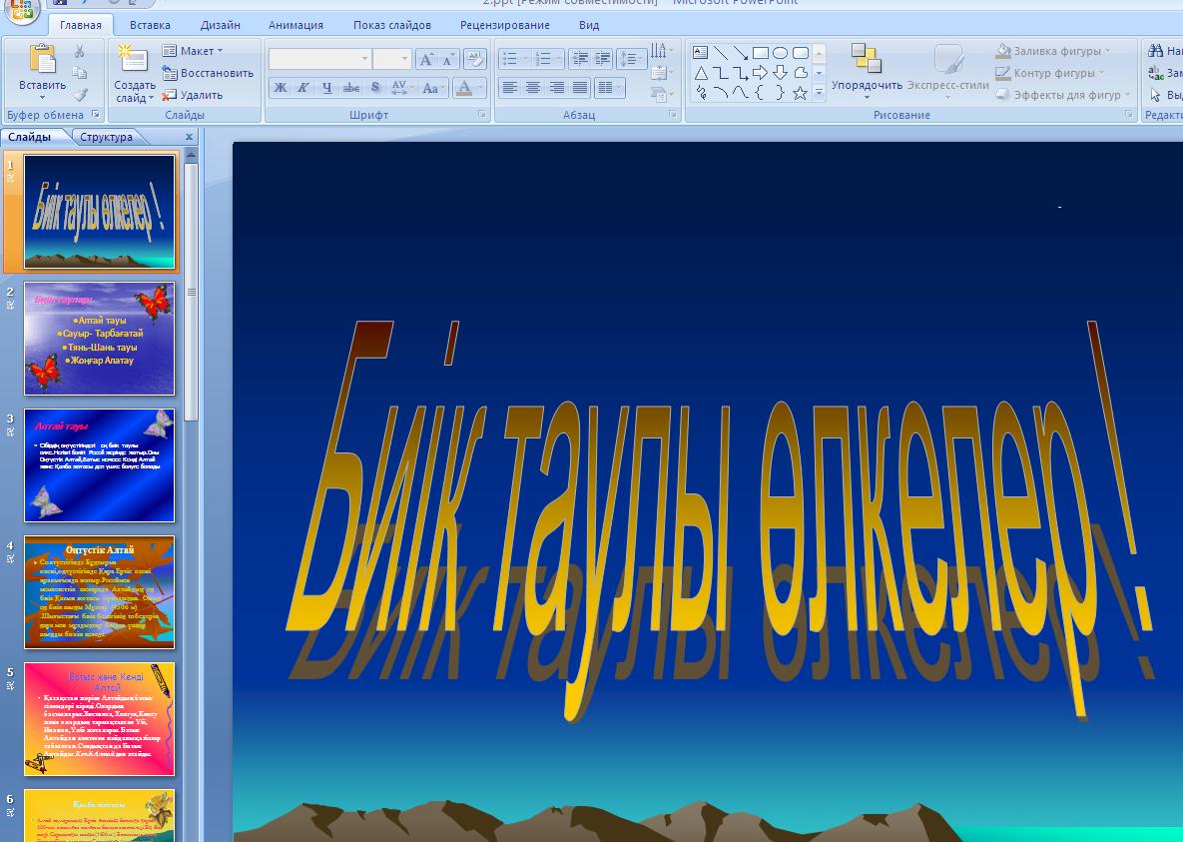
Task: Click the Copy icon in clipboard group
Action: coord(79,73)
